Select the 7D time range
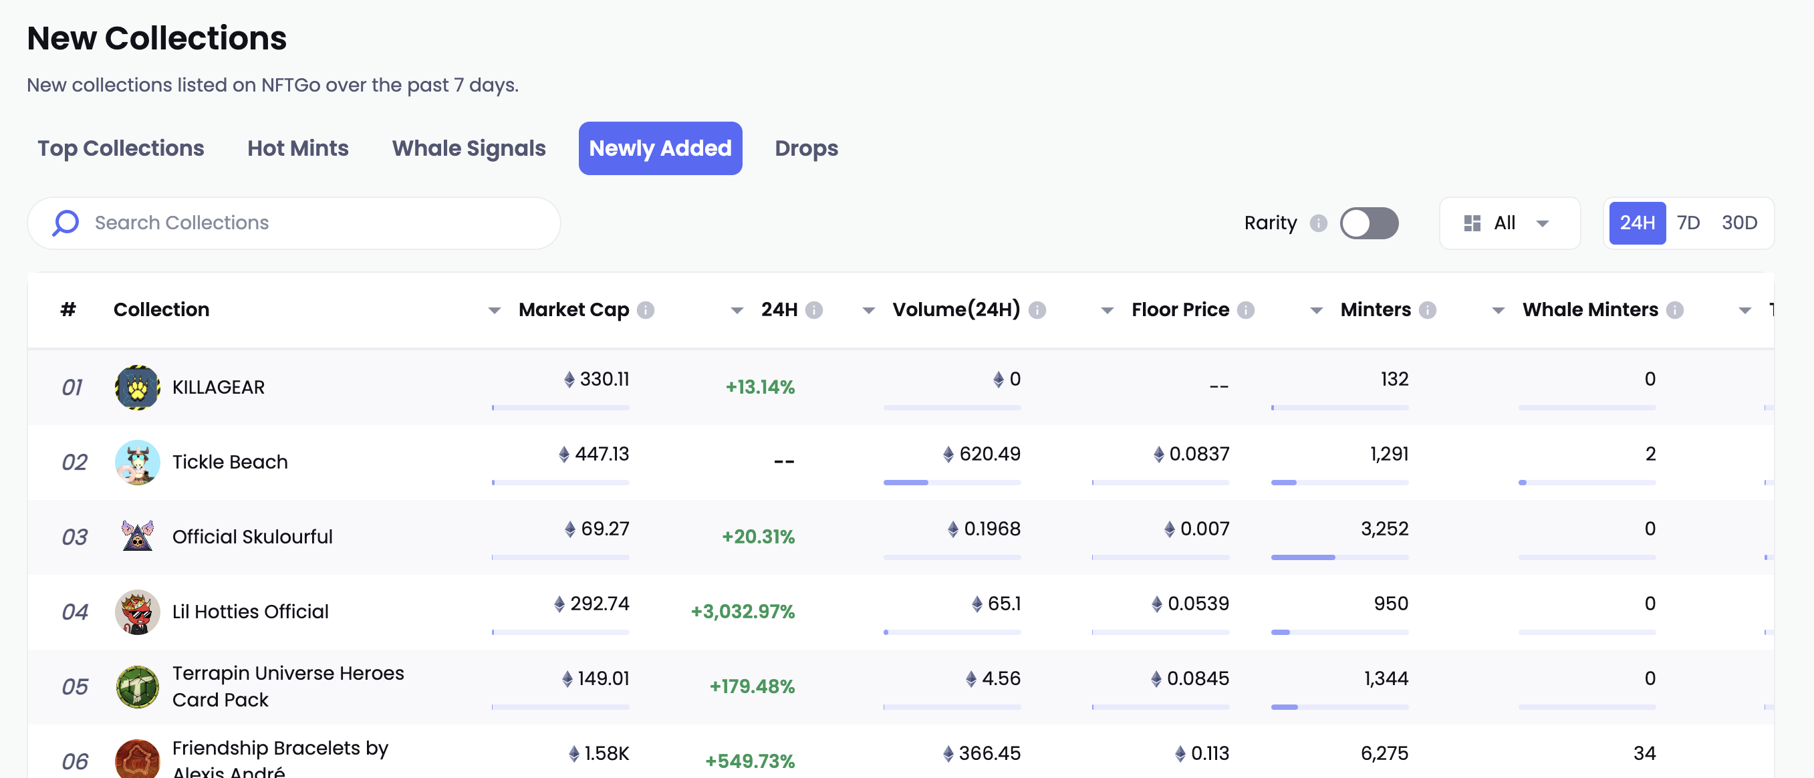1814x778 pixels. [1687, 223]
